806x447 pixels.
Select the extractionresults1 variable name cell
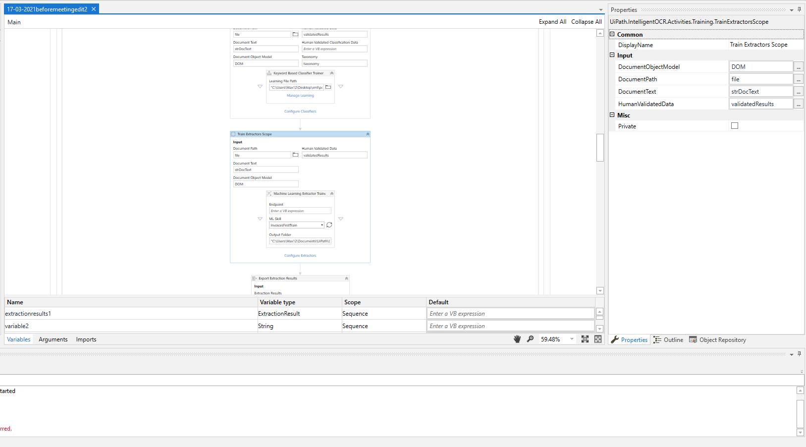131,314
